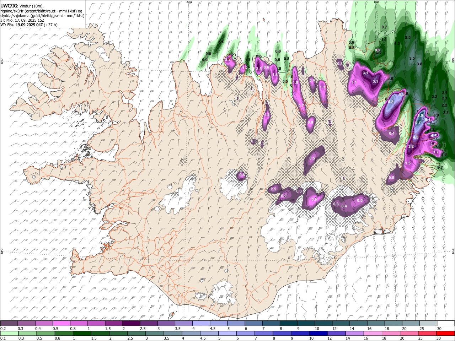Select the '3.9' value on the map
The height and width of the screenshot is (341, 455).
[x=437, y=115]
